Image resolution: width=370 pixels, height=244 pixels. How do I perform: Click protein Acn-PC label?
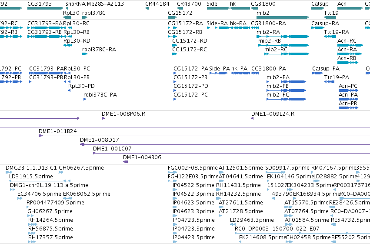[348, 86]
